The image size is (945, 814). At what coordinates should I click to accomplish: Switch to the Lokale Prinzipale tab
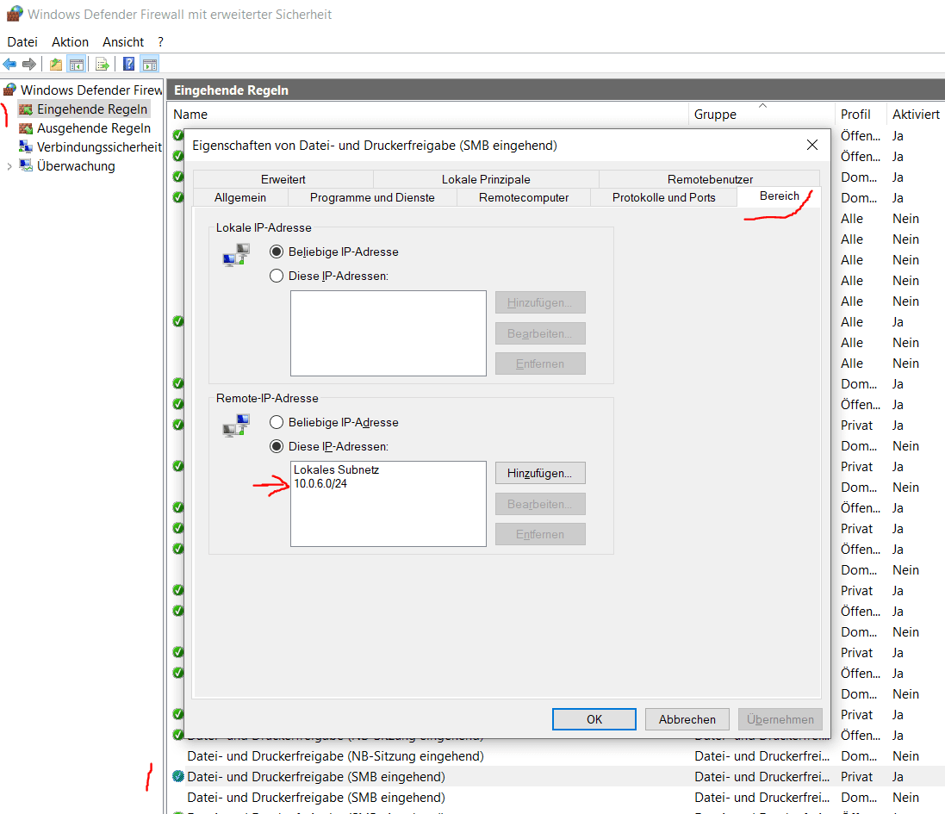[x=486, y=179]
